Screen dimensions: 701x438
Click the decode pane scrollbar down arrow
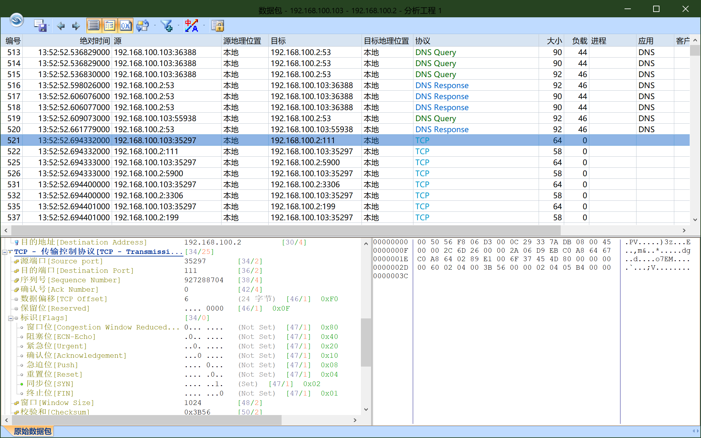(366, 409)
